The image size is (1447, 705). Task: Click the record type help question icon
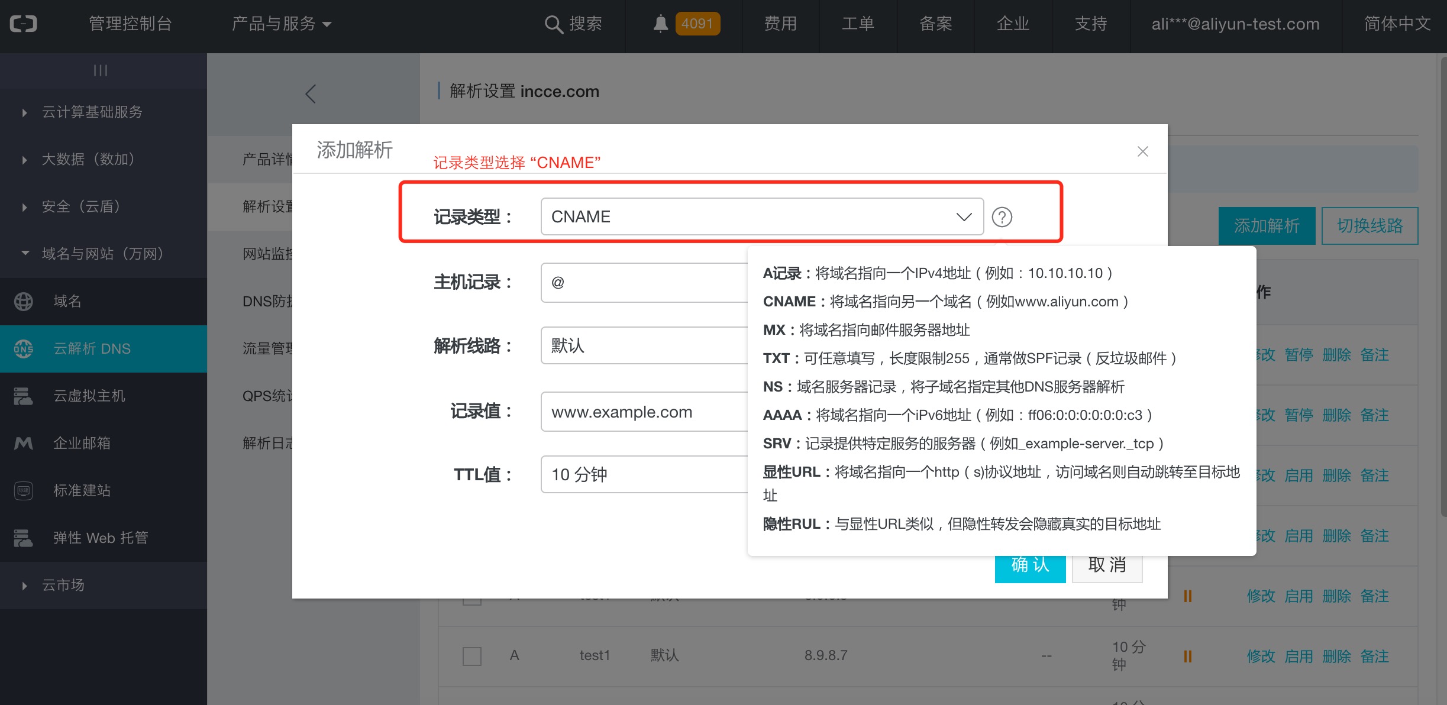point(1002,217)
